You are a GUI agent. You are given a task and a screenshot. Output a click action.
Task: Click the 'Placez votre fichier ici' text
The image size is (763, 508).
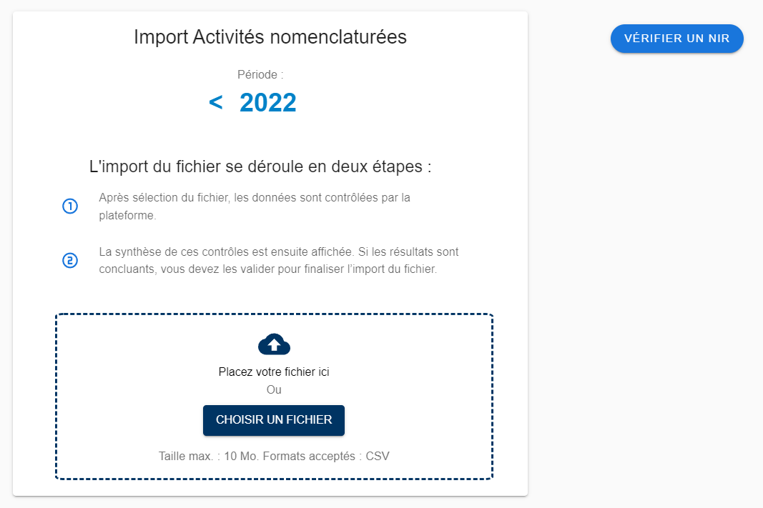(274, 372)
